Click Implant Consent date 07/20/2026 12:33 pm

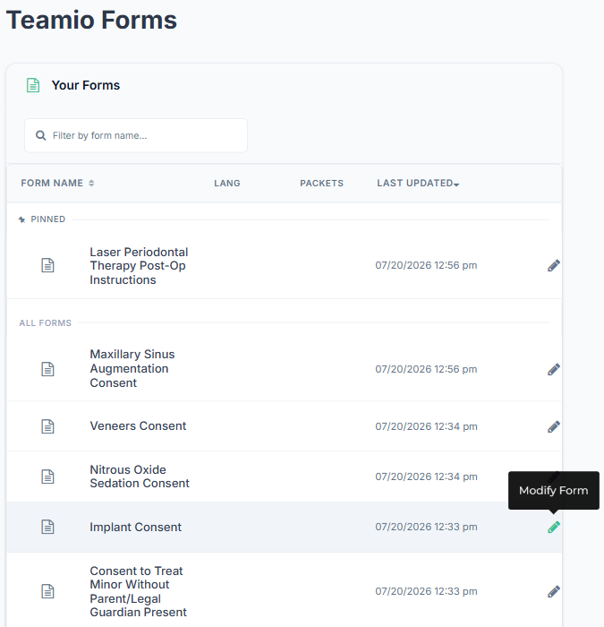[426, 527]
